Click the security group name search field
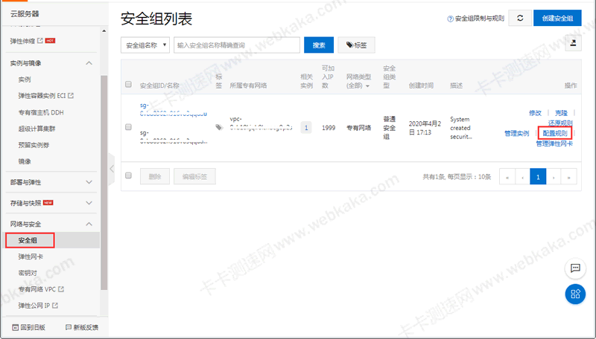 click(x=235, y=45)
